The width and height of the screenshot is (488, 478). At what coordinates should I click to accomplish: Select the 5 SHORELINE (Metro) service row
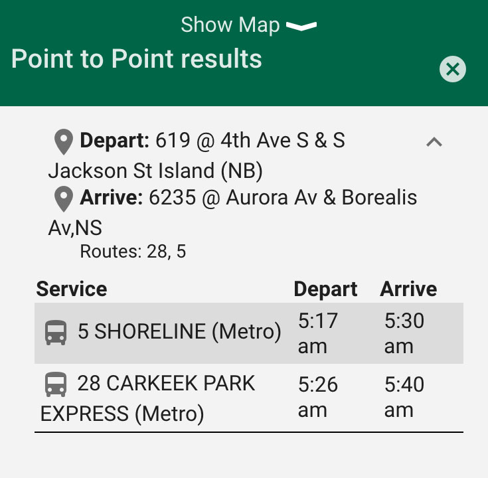coord(249,333)
